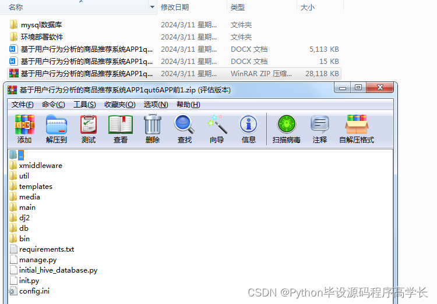Open the 查找 magnifier tool
This screenshot has height=304, width=437.
click(x=184, y=124)
